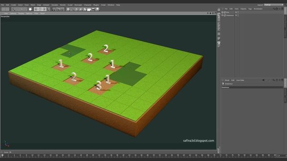Select the Rotate tool
This screenshot has height=161, width=287.
click(26, 9)
